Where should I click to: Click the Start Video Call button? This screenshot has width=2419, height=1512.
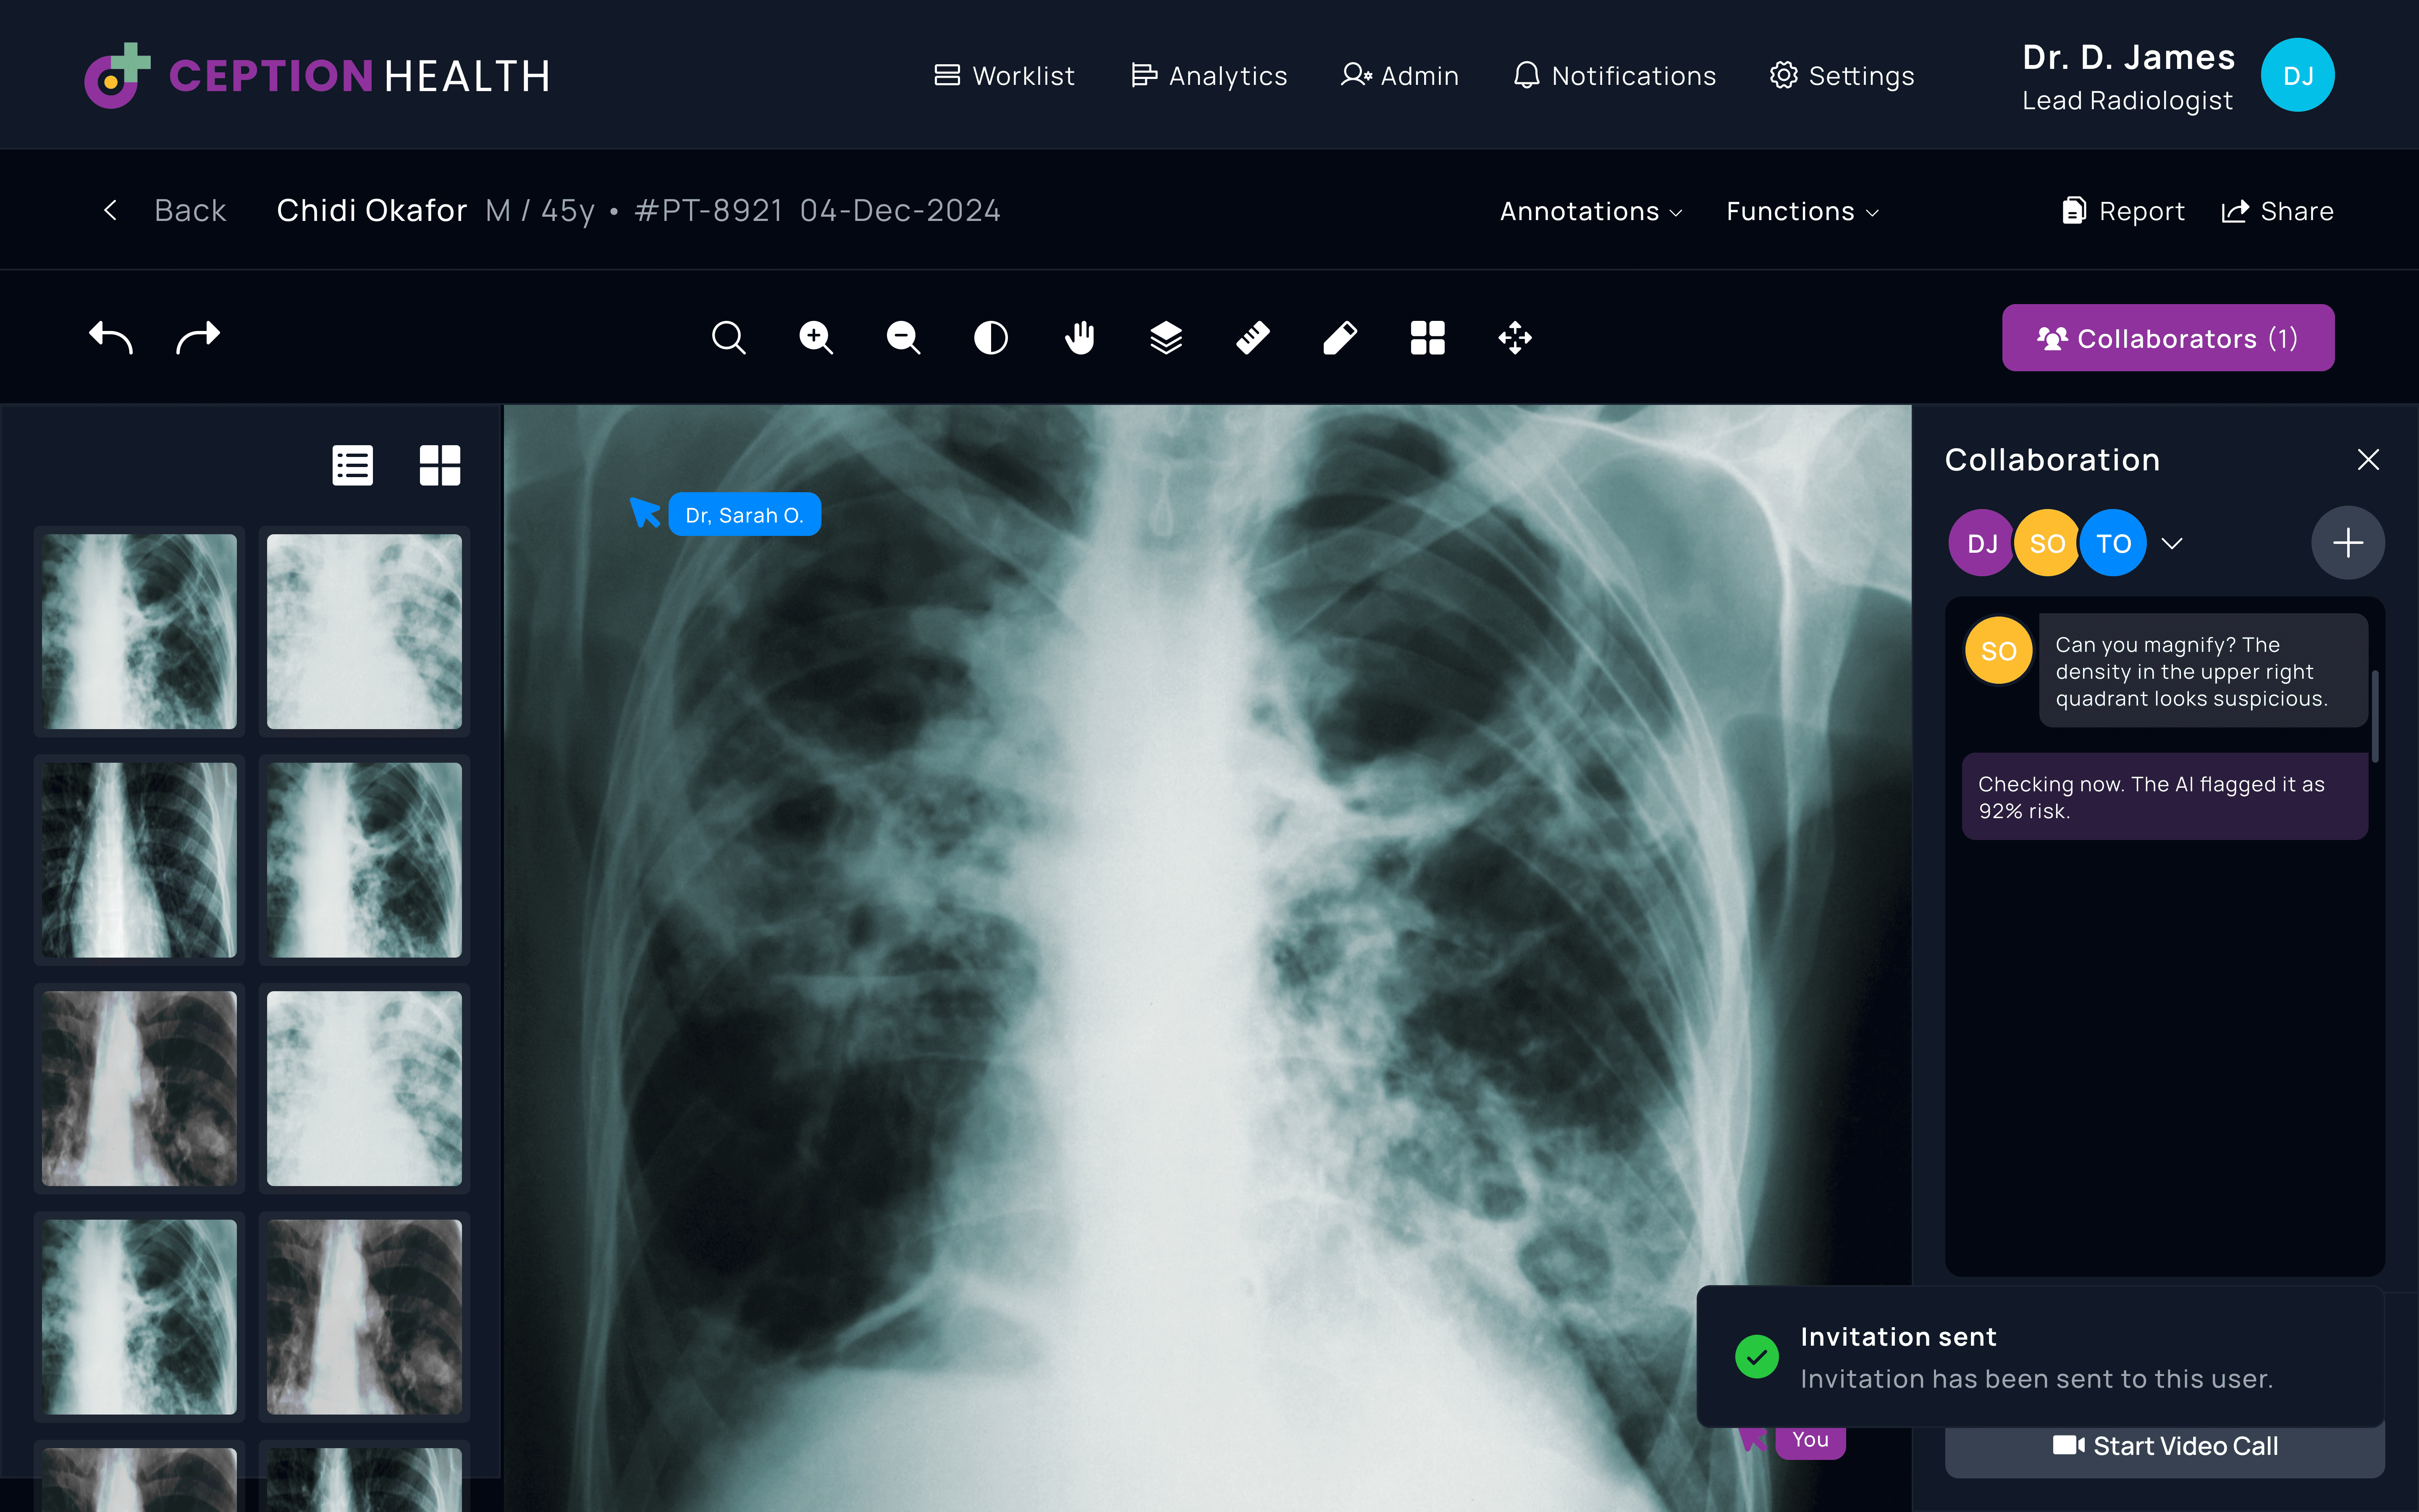(x=2164, y=1446)
